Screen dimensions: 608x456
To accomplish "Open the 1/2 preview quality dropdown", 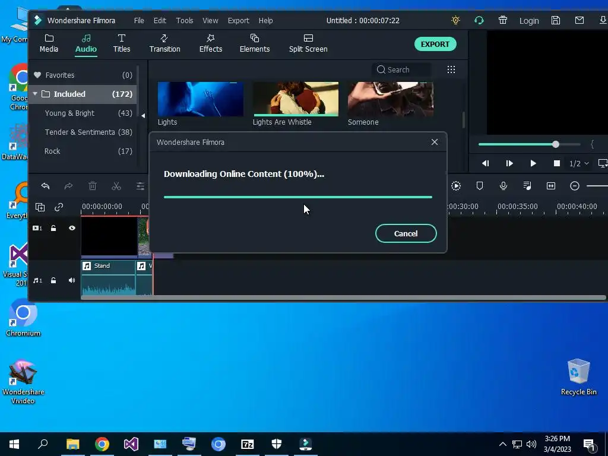I will [x=579, y=164].
